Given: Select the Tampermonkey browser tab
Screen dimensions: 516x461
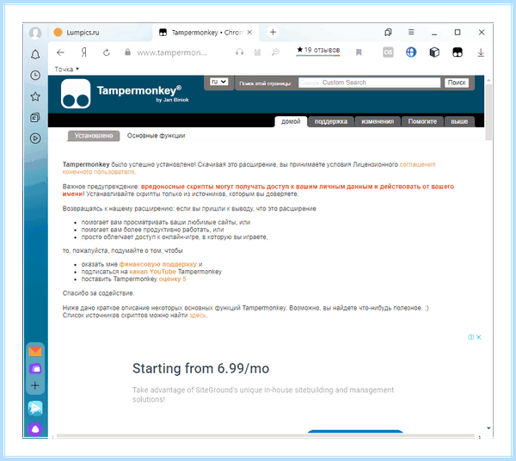Looking at the screenshot, I should coord(204,33).
